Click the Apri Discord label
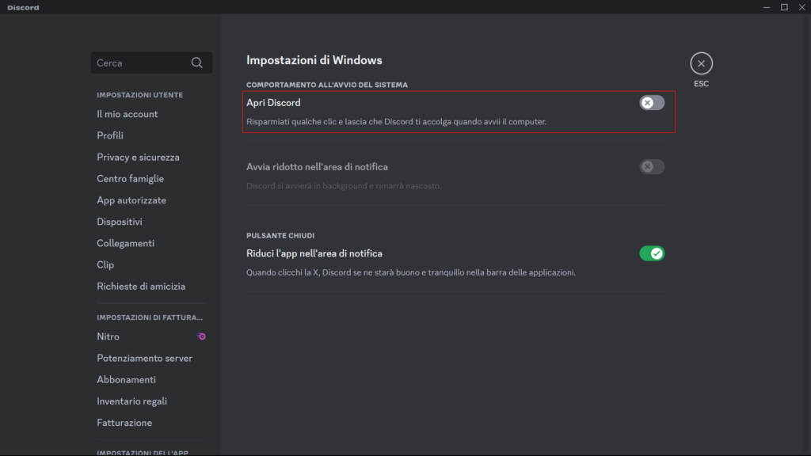 coord(273,103)
